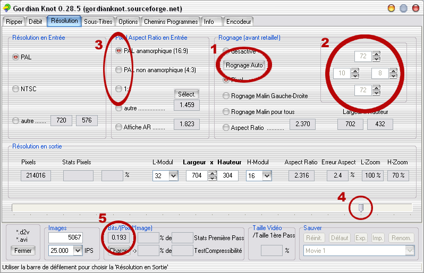This screenshot has height=273, width=424.
Task: Open Chemins Programmes tab
Action: [x=171, y=22]
